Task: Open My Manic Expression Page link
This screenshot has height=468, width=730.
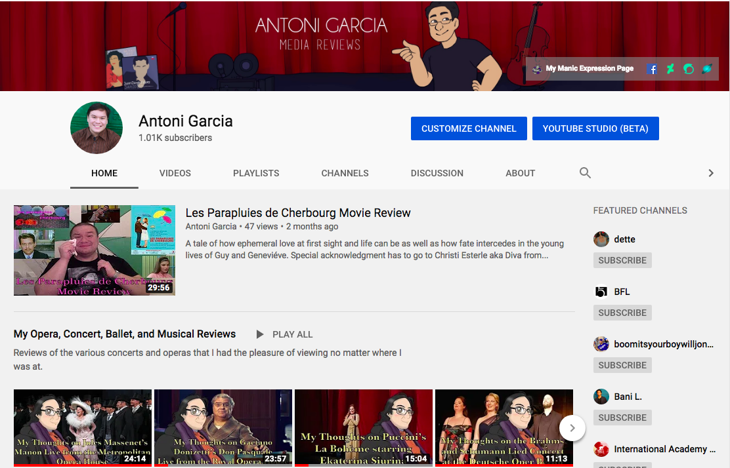Action: click(x=589, y=68)
